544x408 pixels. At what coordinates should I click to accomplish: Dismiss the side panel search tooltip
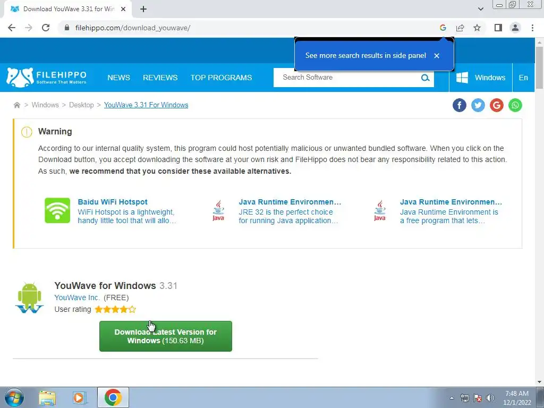click(x=437, y=55)
